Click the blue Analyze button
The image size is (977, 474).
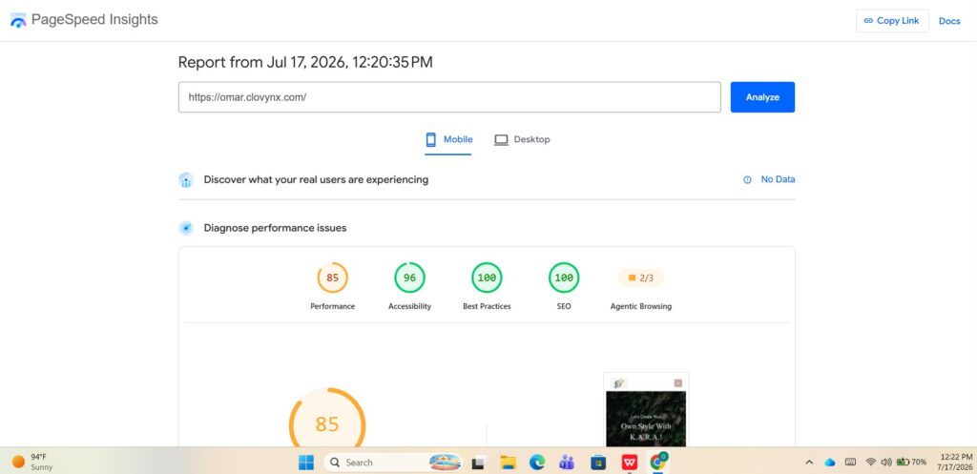pyautogui.click(x=762, y=97)
